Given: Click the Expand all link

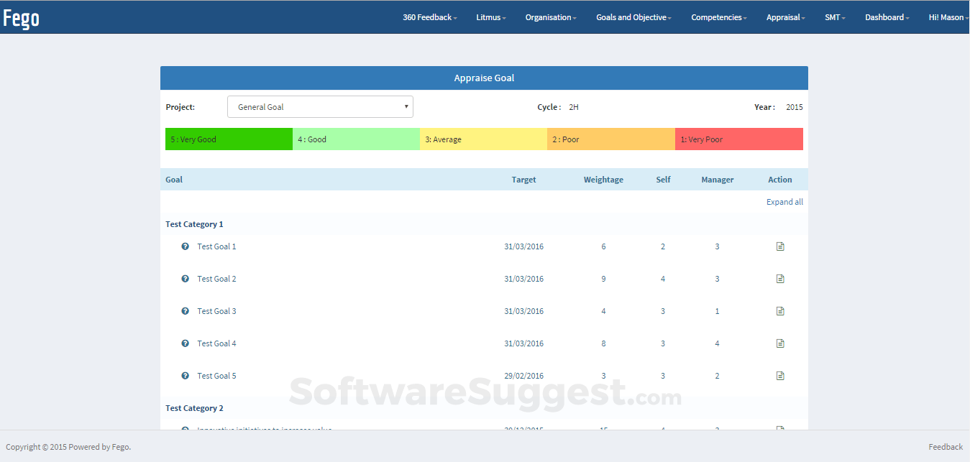Looking at the screenshot, I should (784, 202).
